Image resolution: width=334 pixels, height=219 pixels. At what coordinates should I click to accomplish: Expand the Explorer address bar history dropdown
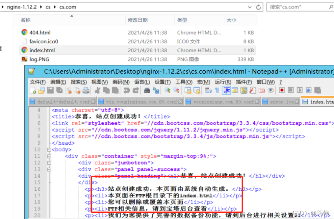click(250, 7)
